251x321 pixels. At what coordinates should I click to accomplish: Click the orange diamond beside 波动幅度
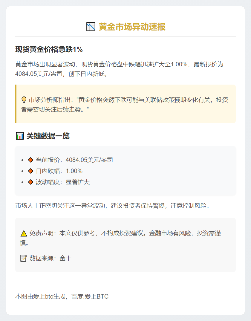(30, 182)
